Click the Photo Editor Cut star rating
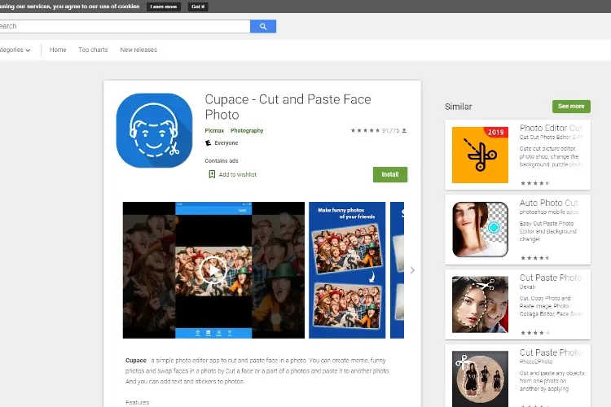The image size is (611, 407). pos(535,183)
